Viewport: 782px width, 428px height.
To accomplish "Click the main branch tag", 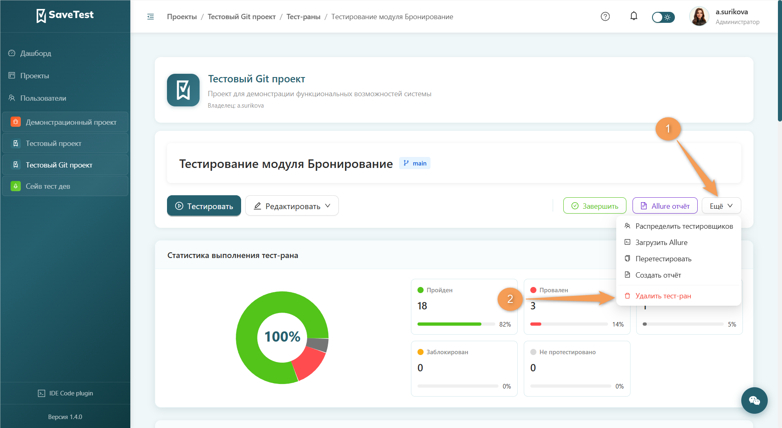I will (415, 163).
